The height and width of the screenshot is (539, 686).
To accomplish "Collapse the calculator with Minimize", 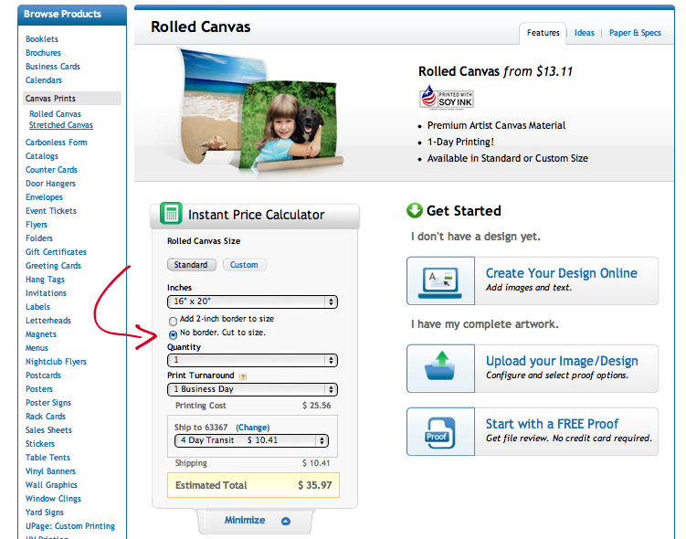I will [x=245, y=520].
